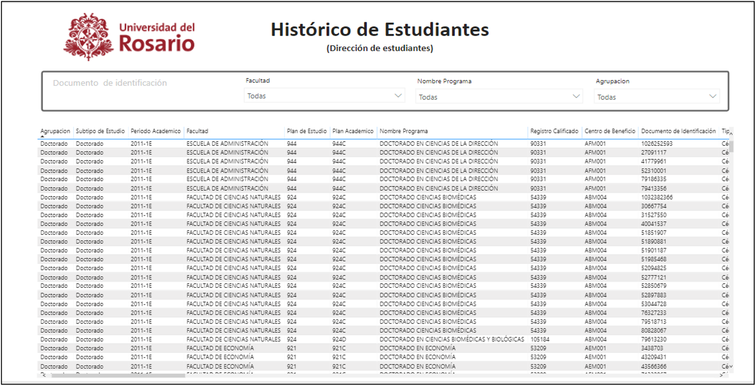Select the document number 1026252593 cell

point(656,144)
